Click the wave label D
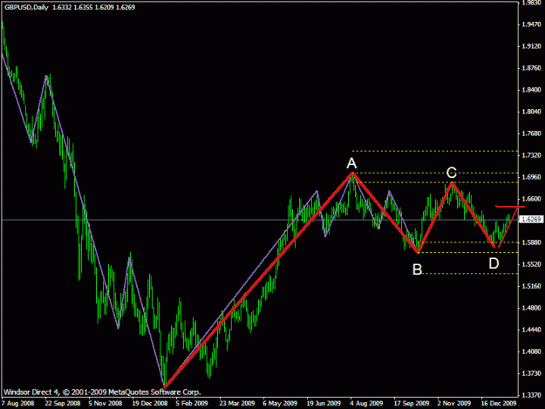Screen dimensions: 545x409 coord(494,263)
